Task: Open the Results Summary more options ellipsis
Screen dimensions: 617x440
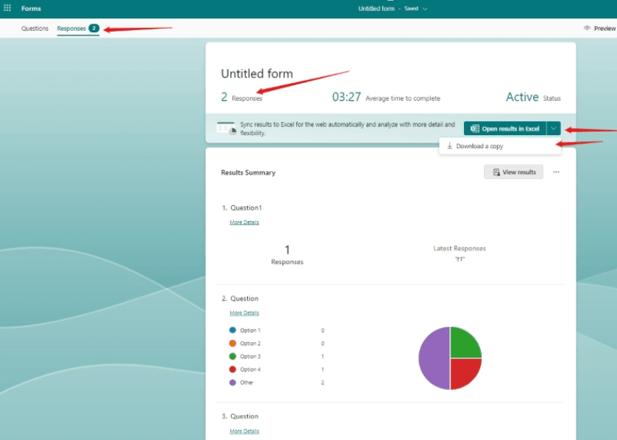Action: (556, 172)
